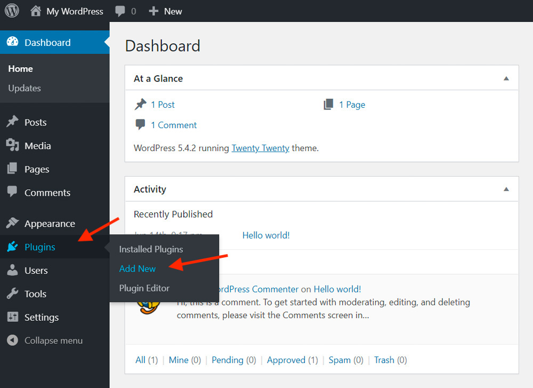Image resolution: width=533 pixels, height=388 pixels.
Task: Click the At a Glance panel heading
Action: 158,78
